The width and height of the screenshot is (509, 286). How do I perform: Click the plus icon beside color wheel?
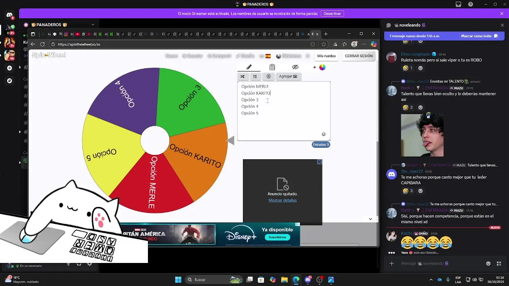315,67
